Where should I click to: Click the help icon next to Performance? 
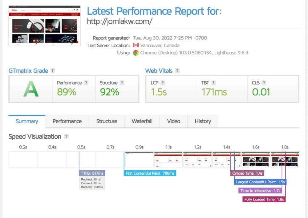pyautogui.click(x=86, y=83)
